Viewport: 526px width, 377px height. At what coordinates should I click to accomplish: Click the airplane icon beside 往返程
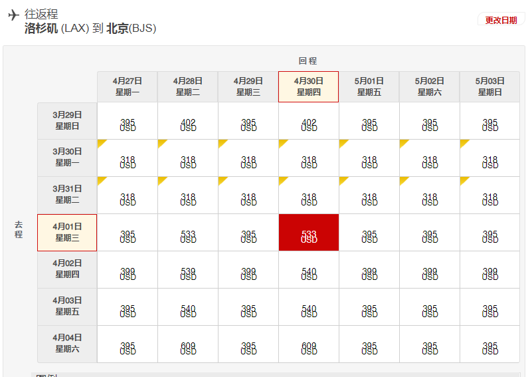click(13, 15)
